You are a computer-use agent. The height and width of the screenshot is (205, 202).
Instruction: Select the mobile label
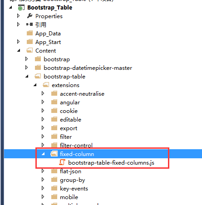point(69,197)
